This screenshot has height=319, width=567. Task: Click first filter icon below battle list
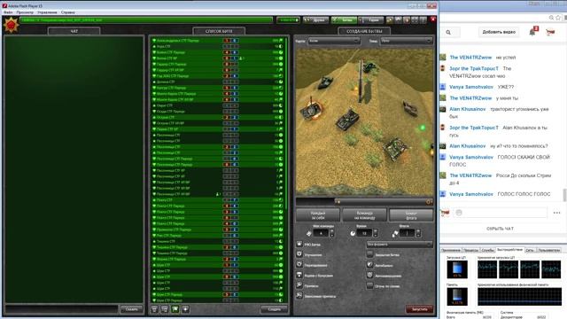(x=154, y=309)
